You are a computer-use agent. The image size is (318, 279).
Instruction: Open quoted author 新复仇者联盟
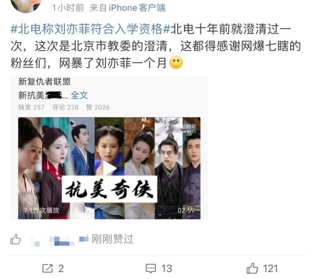point(45,82)
